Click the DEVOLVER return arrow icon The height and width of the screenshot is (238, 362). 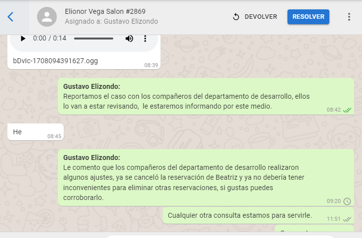(x=236, y=17)
